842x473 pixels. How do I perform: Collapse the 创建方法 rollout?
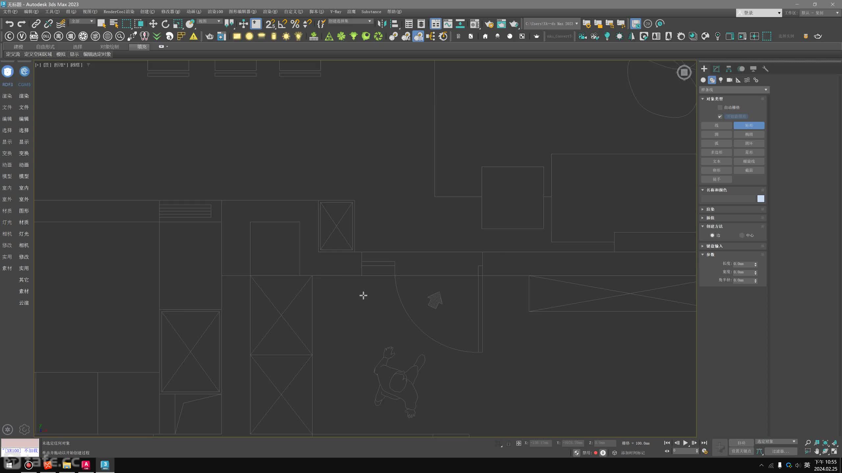click(x=733, y=226)
